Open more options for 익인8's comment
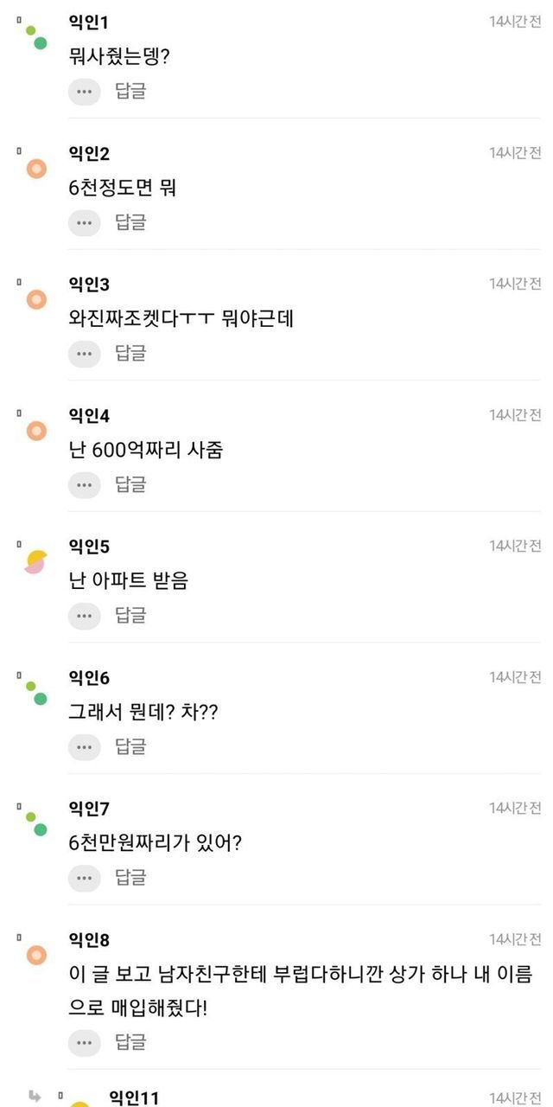This screenshot has height=1107, width=553. (84, 1041)
